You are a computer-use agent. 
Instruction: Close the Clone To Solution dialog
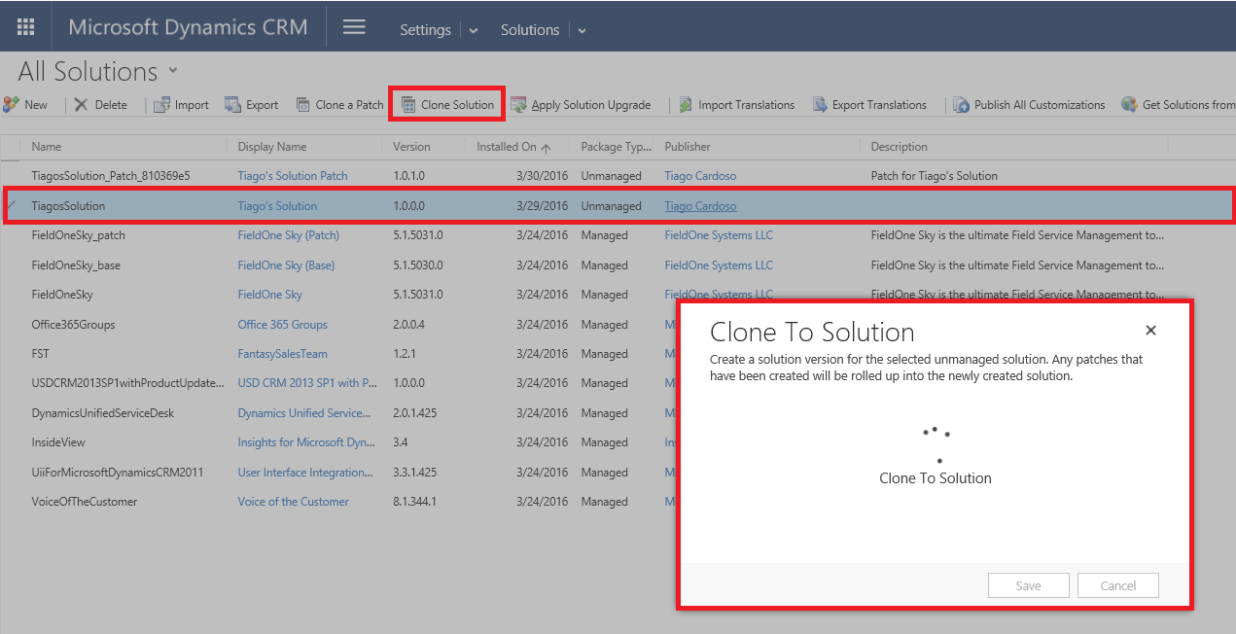1150,331
